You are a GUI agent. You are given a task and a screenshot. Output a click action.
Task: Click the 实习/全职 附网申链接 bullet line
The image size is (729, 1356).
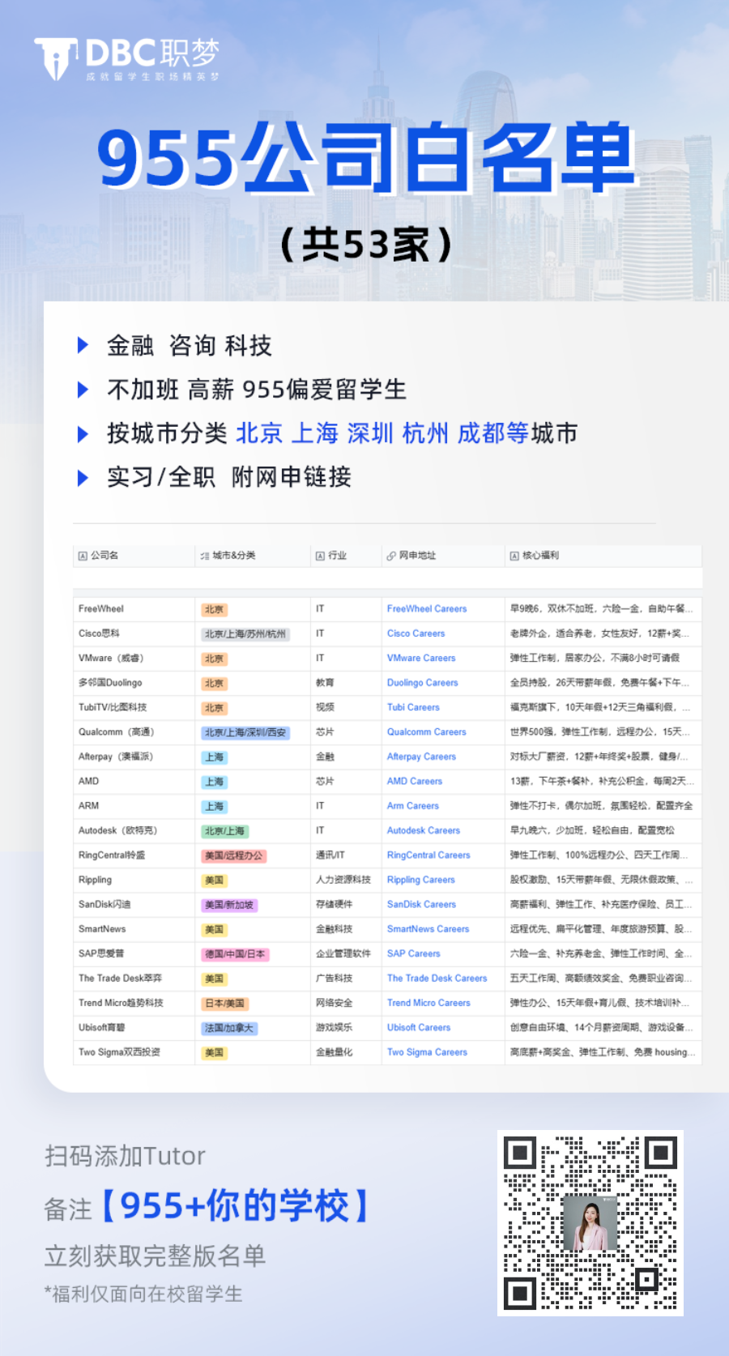coord(228,477)
